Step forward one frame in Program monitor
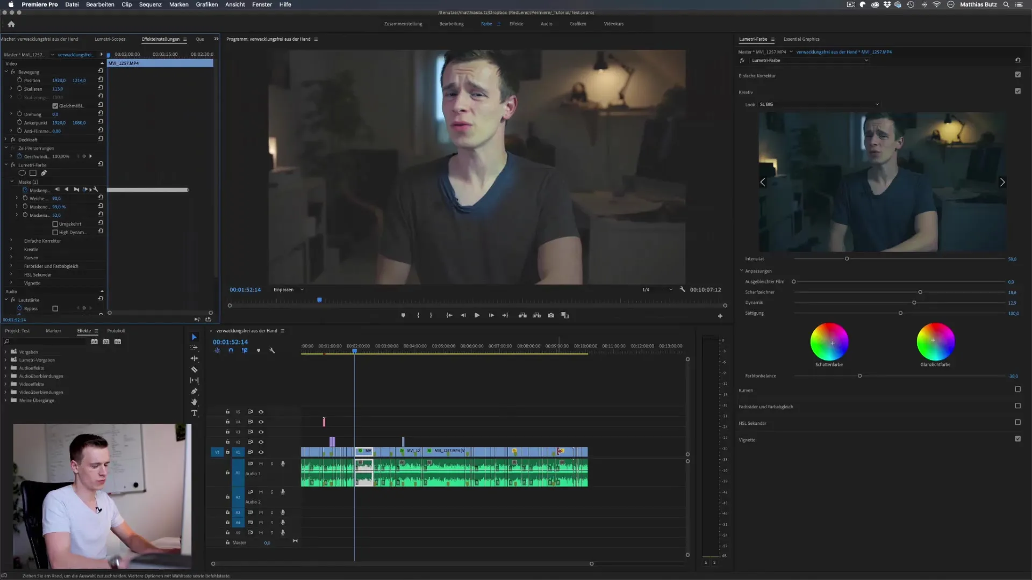 click(x=491, y=315)
